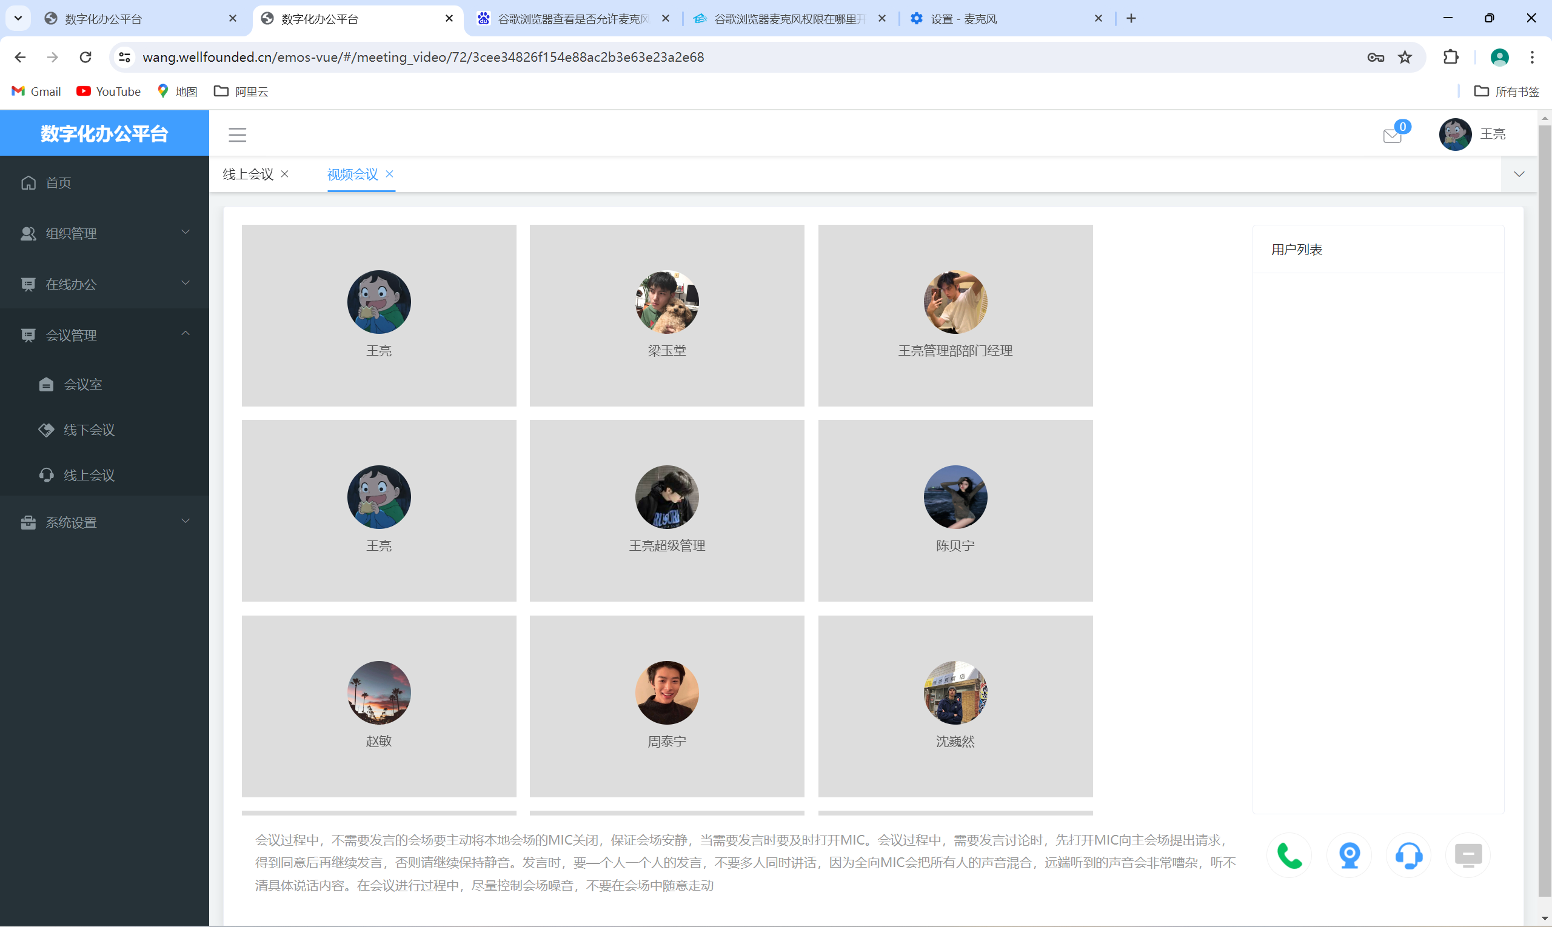Open the 阿里云 bookmarks folder

pyautogui.click(x=241, y=91)
